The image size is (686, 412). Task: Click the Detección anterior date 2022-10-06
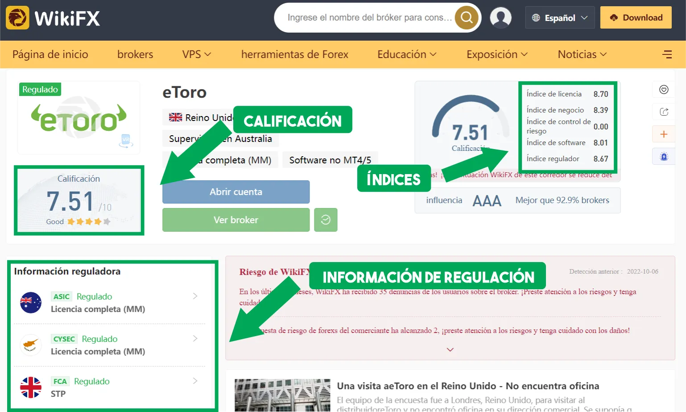(x=642, y=271)
